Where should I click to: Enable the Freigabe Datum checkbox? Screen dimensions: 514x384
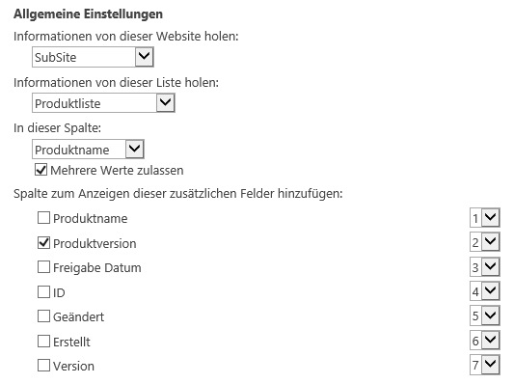43,267
